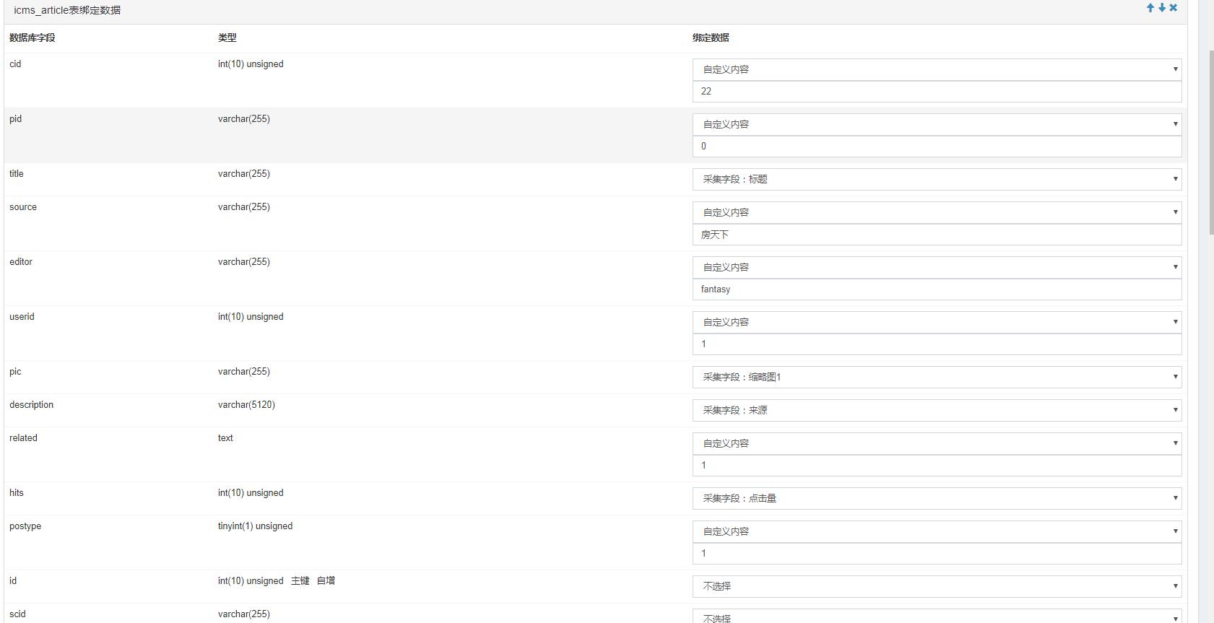Click the title field name

pos(17,174)
